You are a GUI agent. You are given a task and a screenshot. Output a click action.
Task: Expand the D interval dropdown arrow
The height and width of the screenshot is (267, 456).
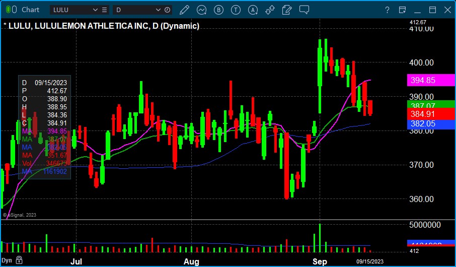(x=158, y=10)
